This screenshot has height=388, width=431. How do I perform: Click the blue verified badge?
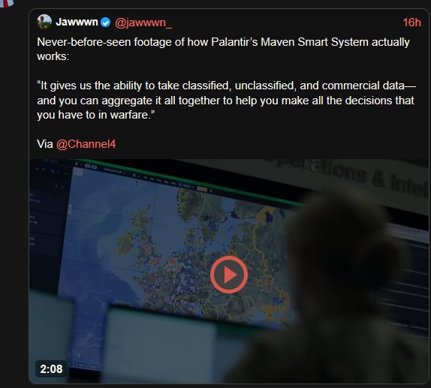[106, 23]
